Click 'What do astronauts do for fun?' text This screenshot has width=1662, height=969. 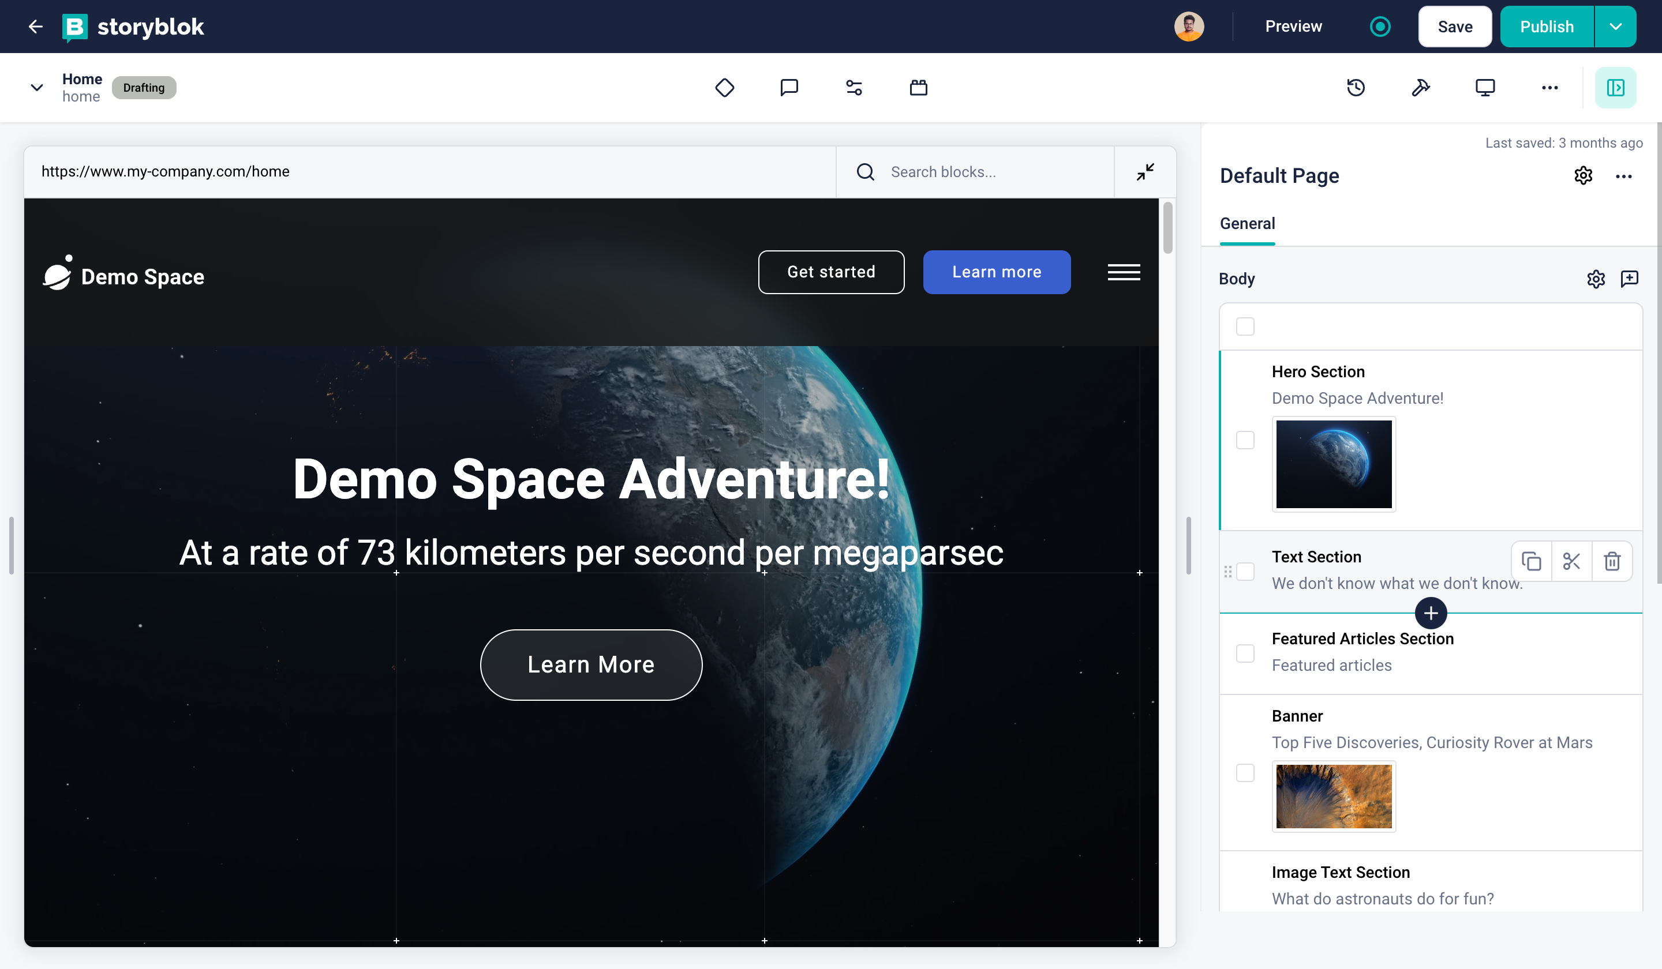point(1382,899)
